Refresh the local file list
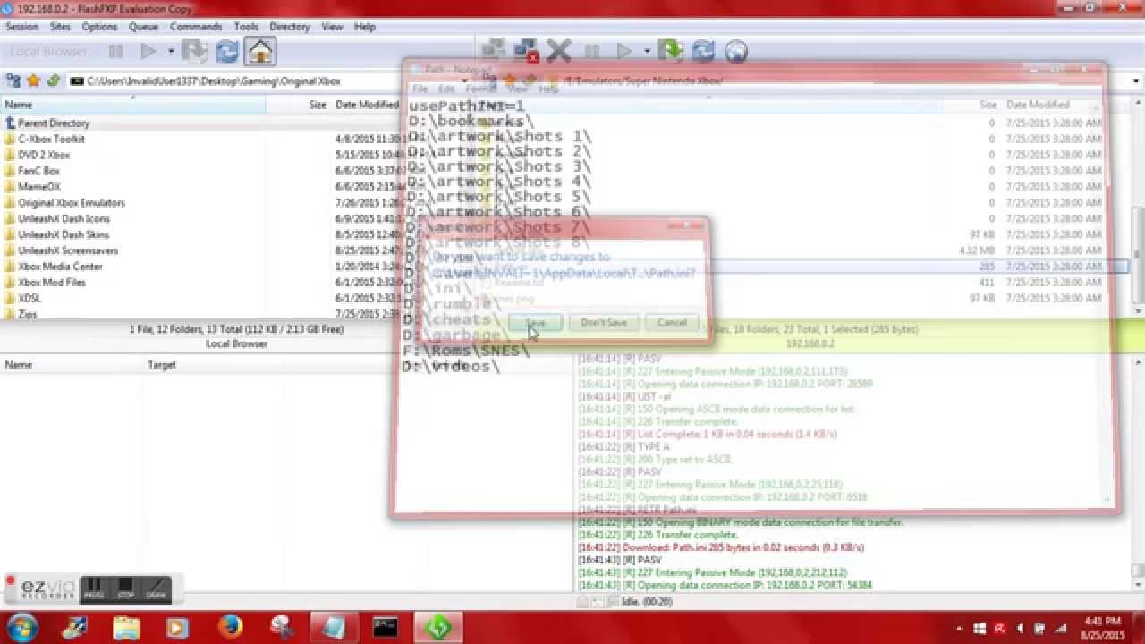The image size is (1145, 644). pos(227,52)
